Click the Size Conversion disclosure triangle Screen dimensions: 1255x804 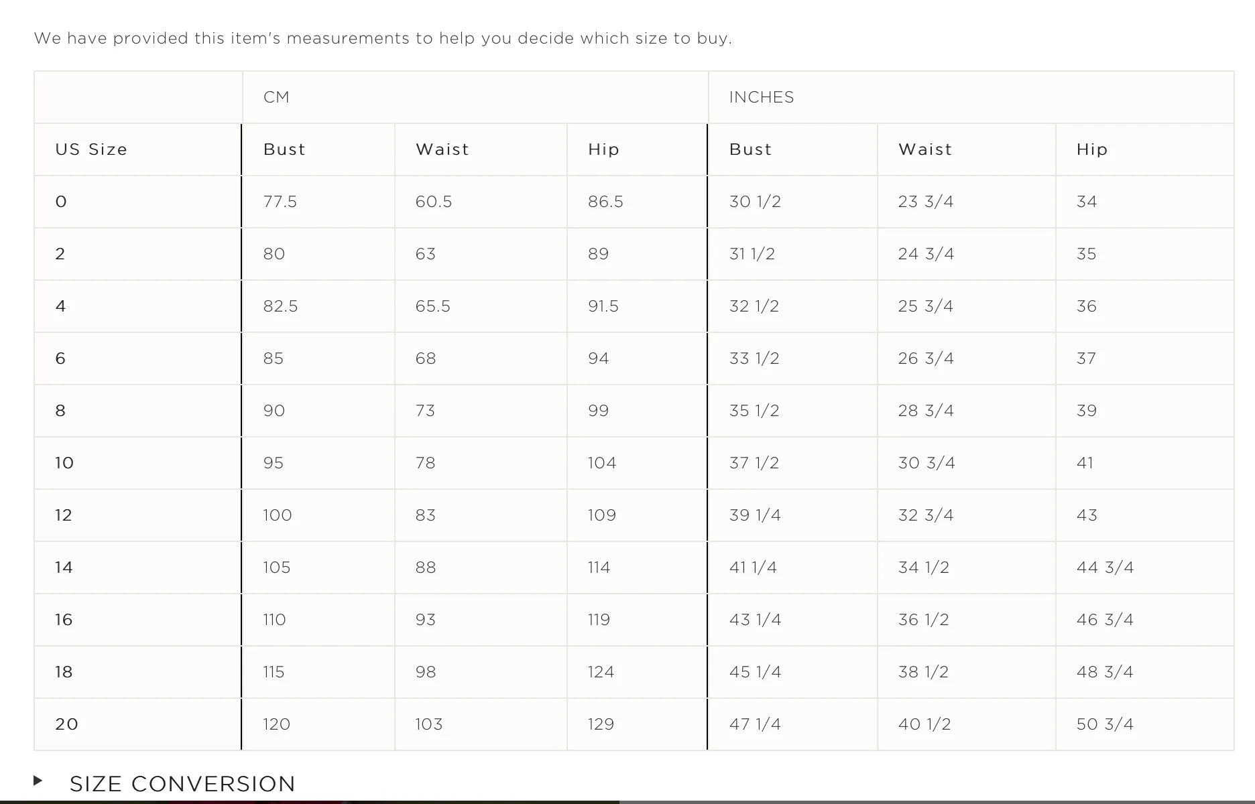tap(38, 781)
